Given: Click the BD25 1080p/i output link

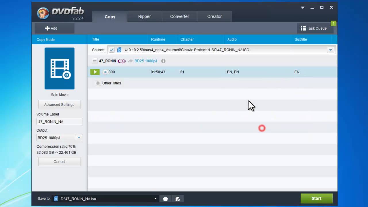Looking at the screenshot, I should 146,61.
